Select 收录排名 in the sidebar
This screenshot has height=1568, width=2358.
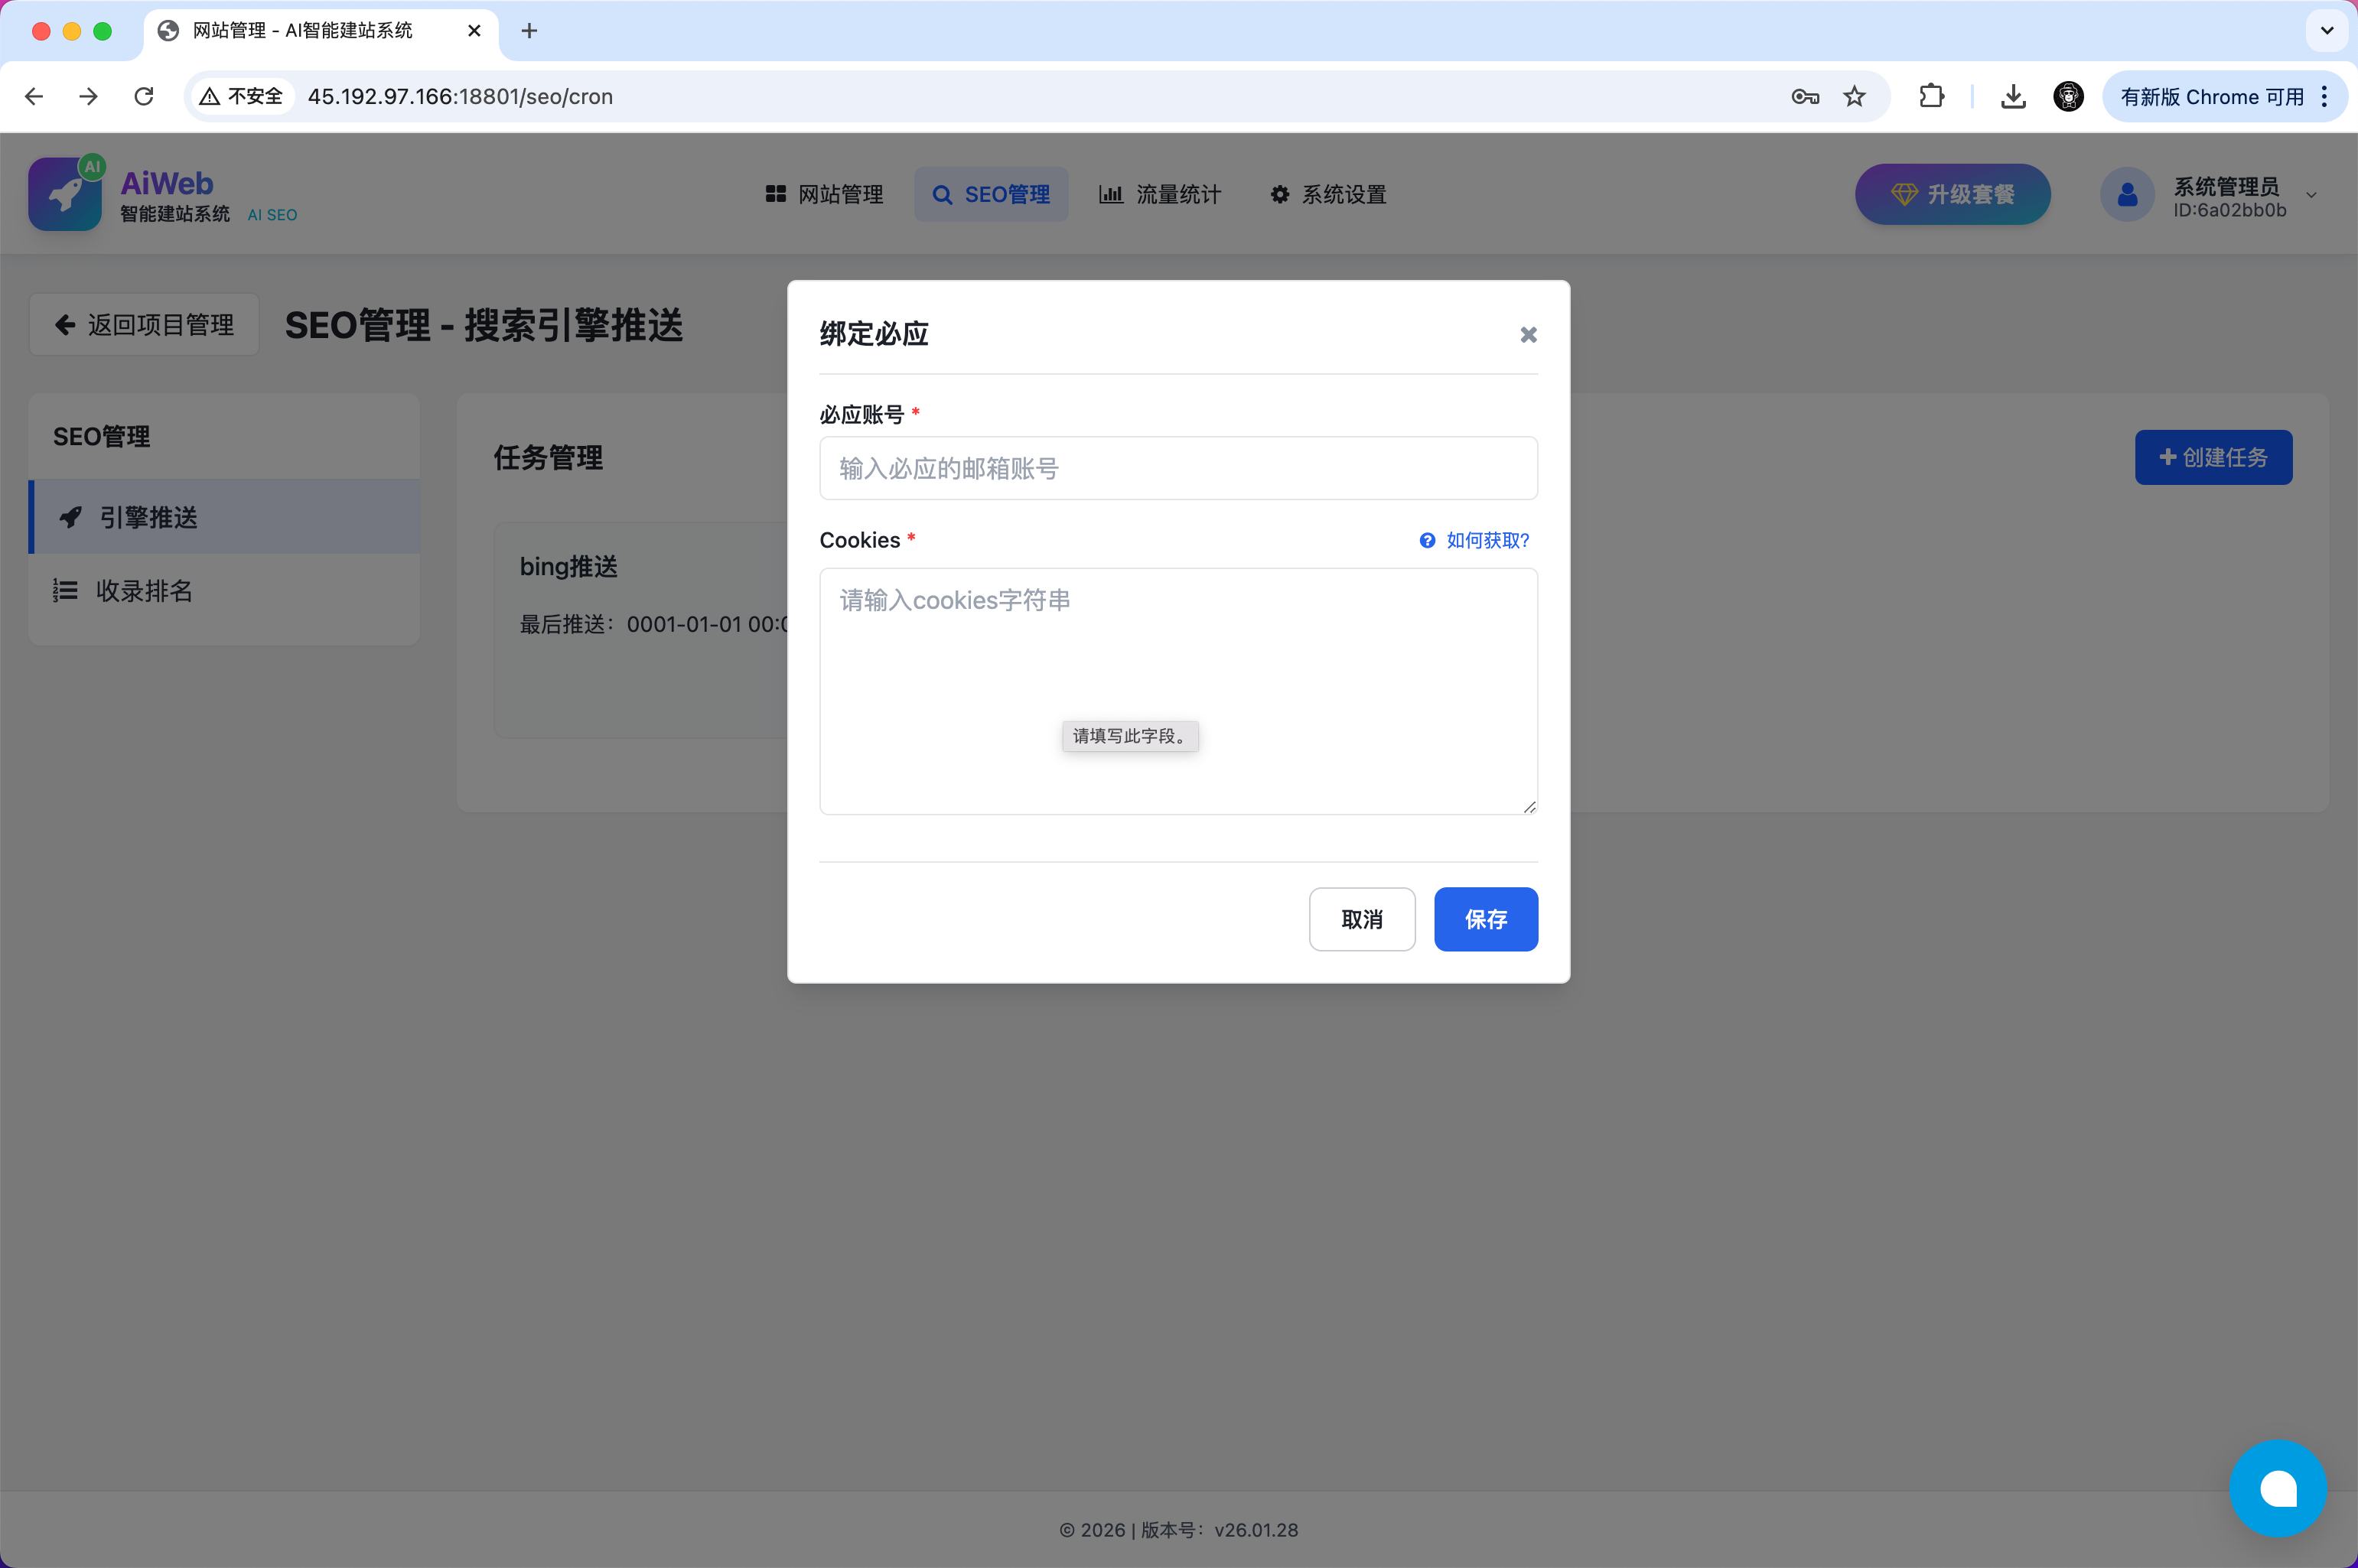pyautogui.click(x=143, y=591)
